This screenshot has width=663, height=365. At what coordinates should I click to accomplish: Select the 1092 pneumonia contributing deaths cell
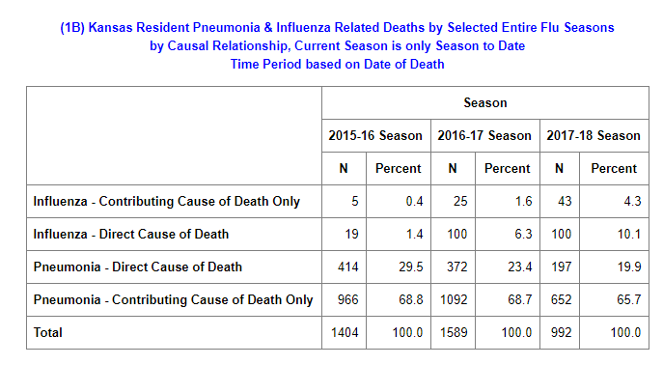[x=453, y=299]
